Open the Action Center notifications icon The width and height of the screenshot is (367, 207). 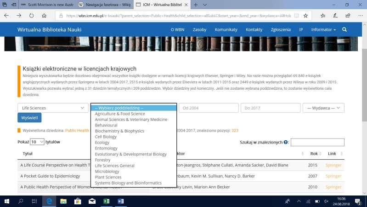click(358, 201)
